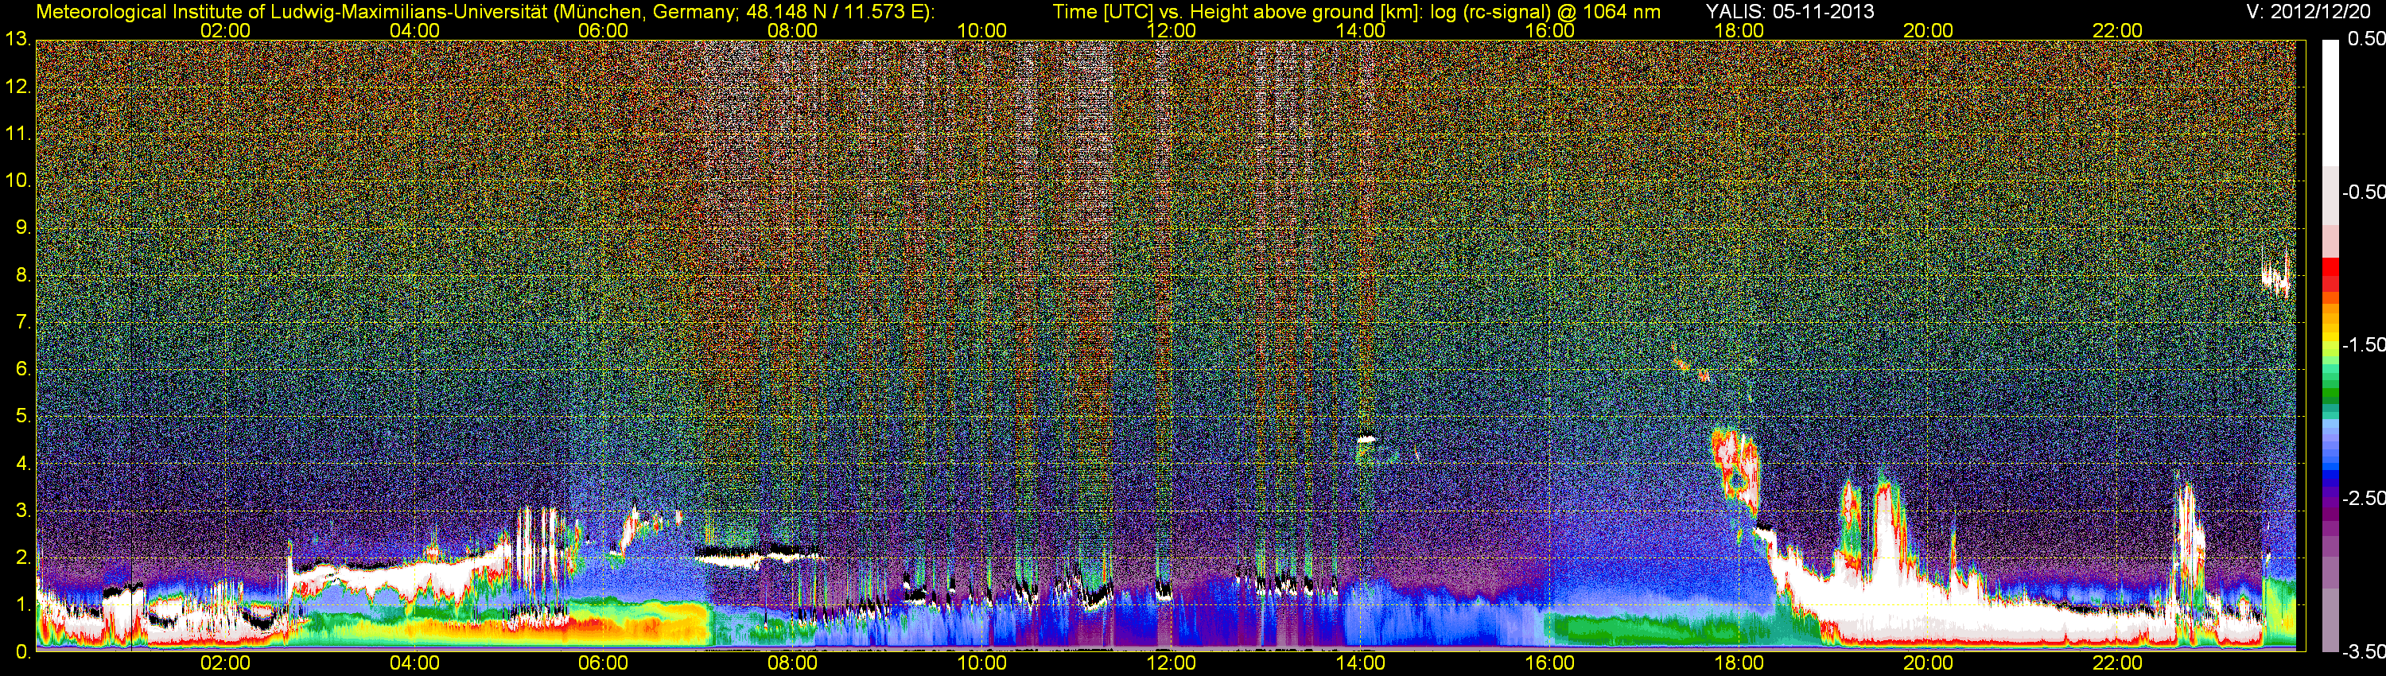
Task: Click the 10:00 label on the upper time axis
Action: point(981,30)
